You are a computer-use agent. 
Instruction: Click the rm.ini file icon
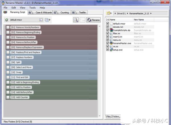111,47
